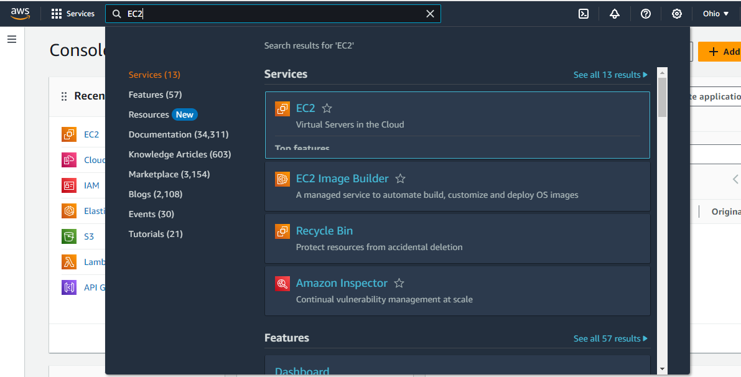Viewport: 741px width, 377px height.
Task: Click the Recycle Bin service icon
Action: pos(282,231)
